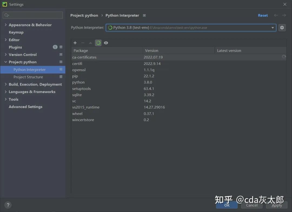Open the Keymap settings

pyautogui.click(x=16, y=32)
